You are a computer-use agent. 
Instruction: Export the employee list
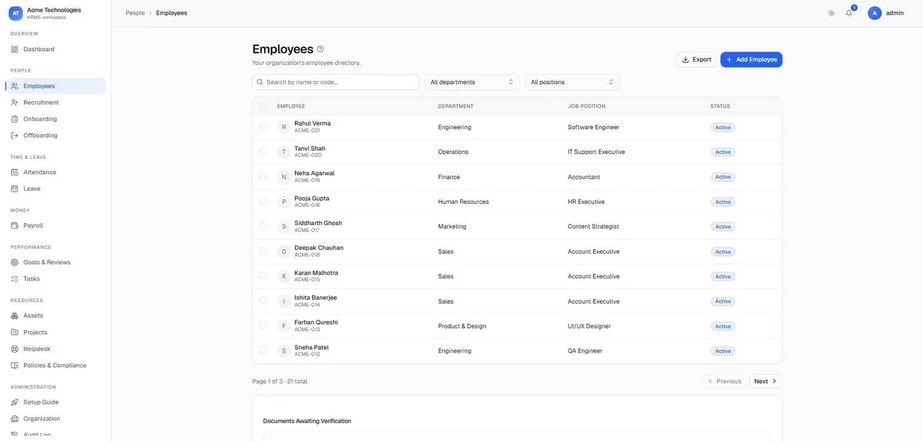tap(697, 60)
